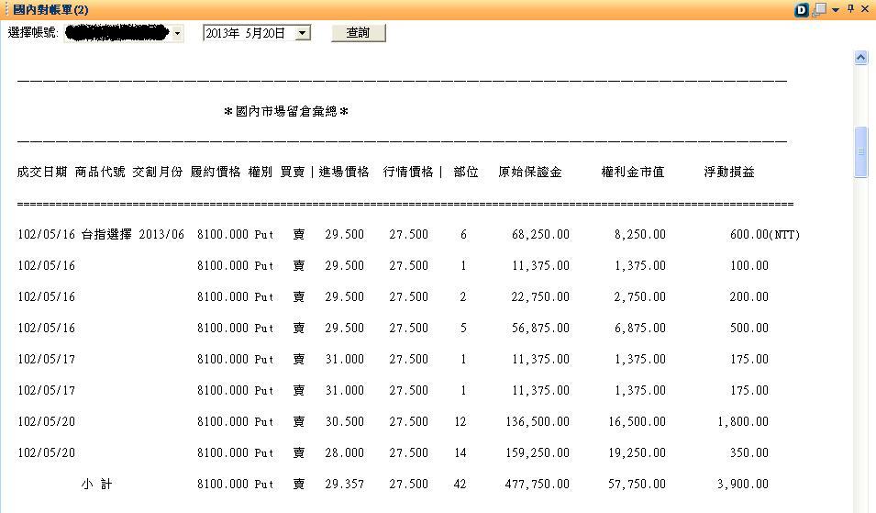Click the 1,800.00 floating P/L value
Image resolution: width=876 pixels, height=513 pixels.
(x=743, y=422)
